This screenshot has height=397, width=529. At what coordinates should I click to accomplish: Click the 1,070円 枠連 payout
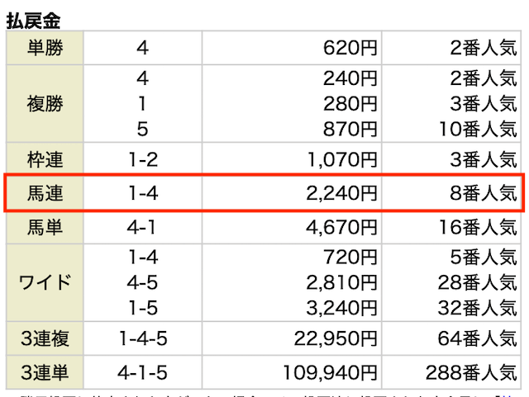[342, 159]
